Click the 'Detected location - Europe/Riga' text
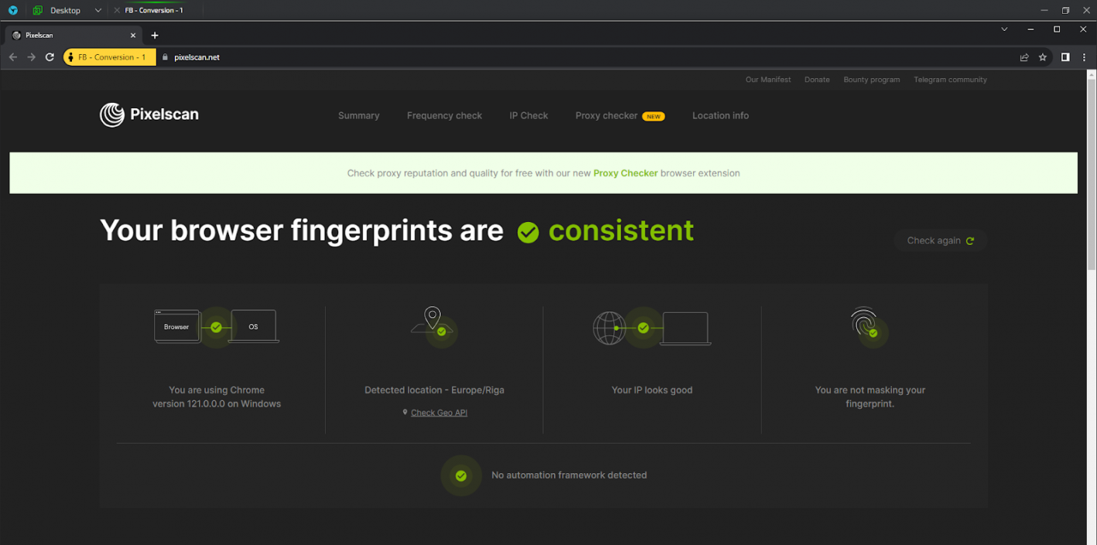Screen dimensions: 1097x545 [x=434, y=390]
